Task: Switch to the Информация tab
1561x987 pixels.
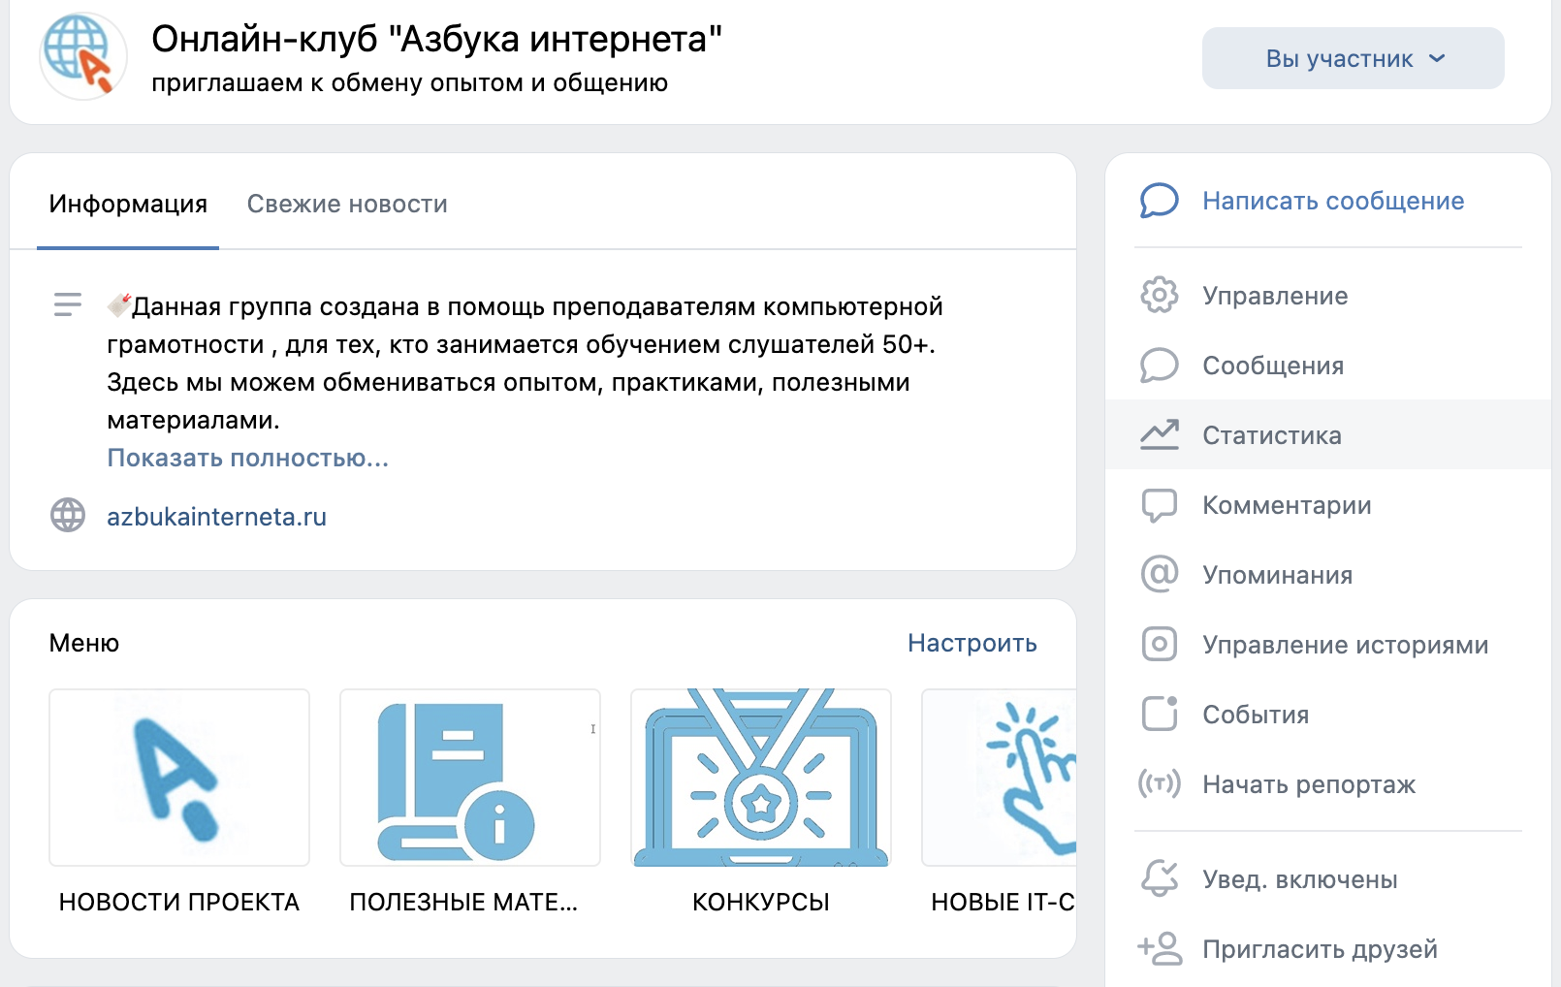Action: [128, 204]
